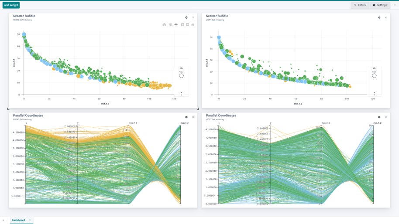Open the dashboard Settings button
This screenshot has width=399, height=224.
[x=379, y=5]
